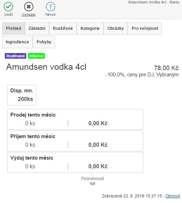Screen dimensions: 182x203
Task: Open the Základní tab
Action: click(x=37, y=28)
